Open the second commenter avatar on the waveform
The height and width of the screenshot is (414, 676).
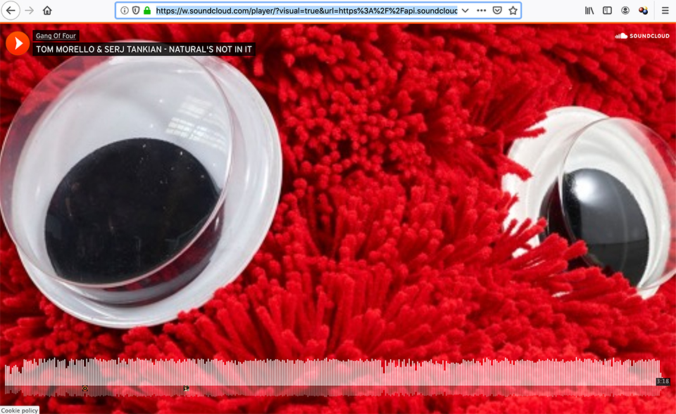[x=186, y=389]
